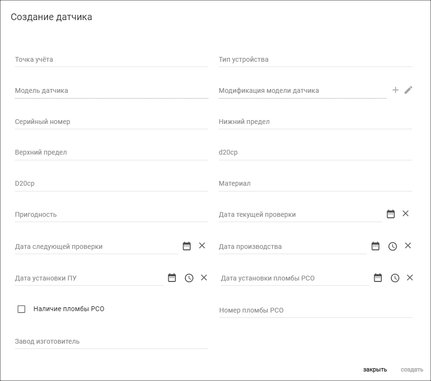431x381 pixels.
Task: Focus the lowercase d20ср input field
Action: [315, 152]
